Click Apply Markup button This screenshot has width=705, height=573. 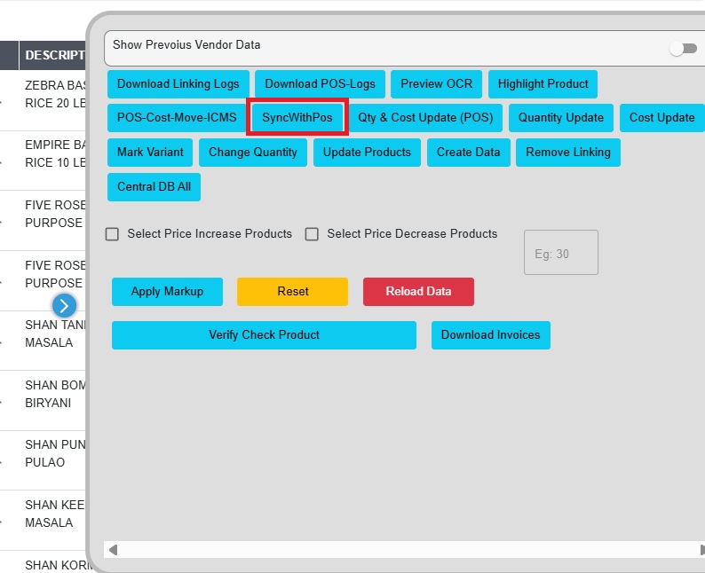click(167, 292)
